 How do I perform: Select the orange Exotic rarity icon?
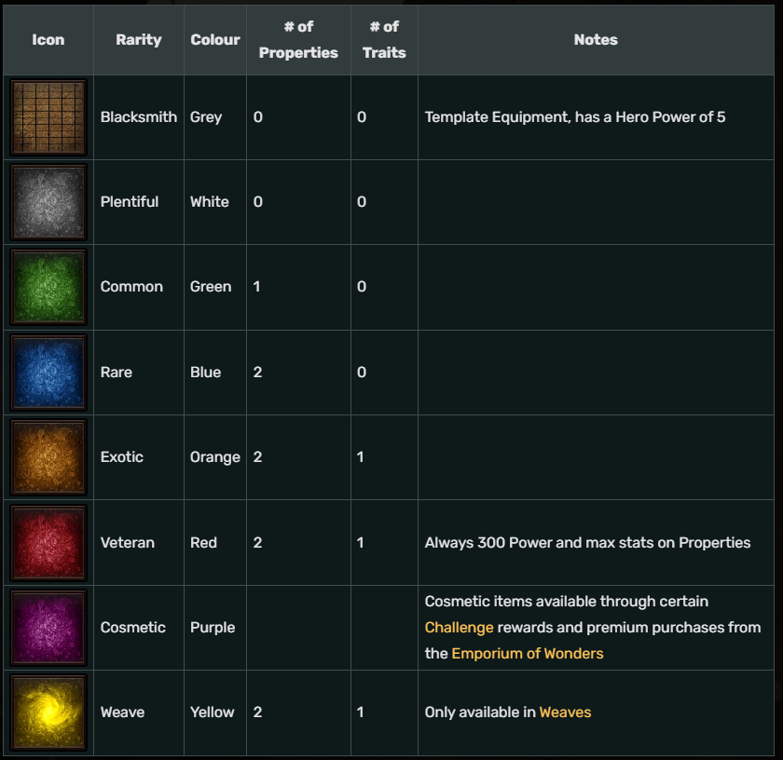(48, 457)
